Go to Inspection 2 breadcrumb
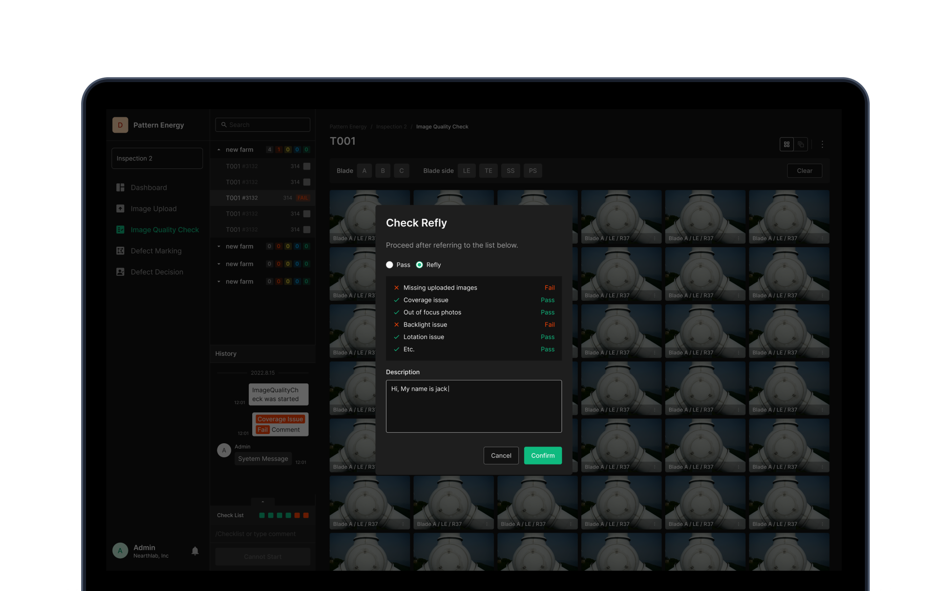 [x=391, y=127]
